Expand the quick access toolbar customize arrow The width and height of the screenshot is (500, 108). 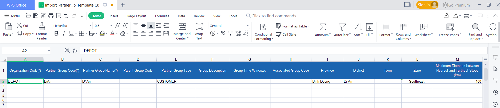coord(82,16)
